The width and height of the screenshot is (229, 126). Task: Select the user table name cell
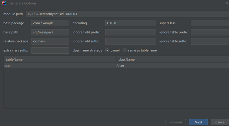[x=60, y=66]
